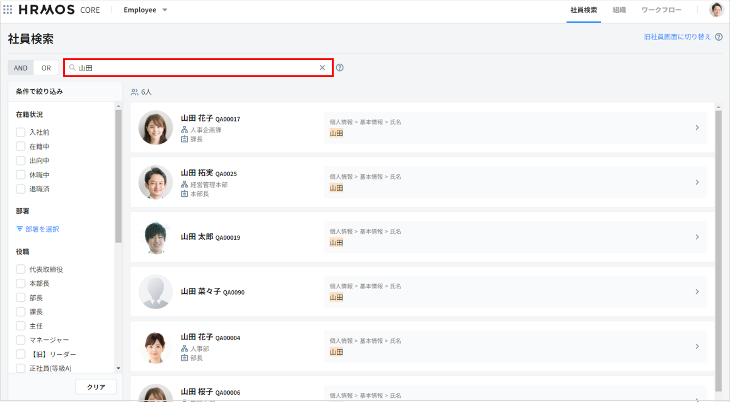
Task: Open 山田 花子 QA00017 row chevron
Action: (697, 128)
